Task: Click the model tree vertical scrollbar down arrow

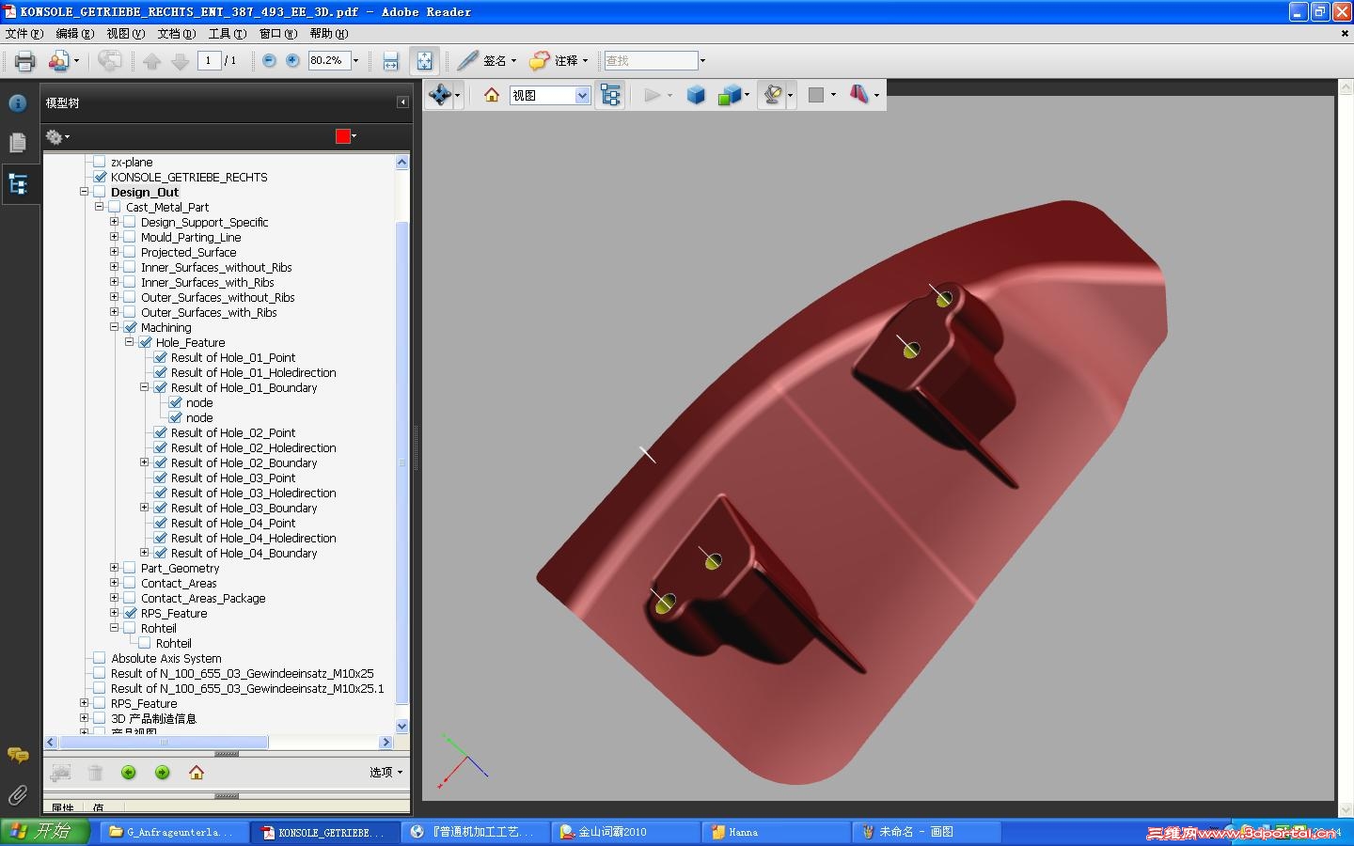Action: tap(402, 727)
